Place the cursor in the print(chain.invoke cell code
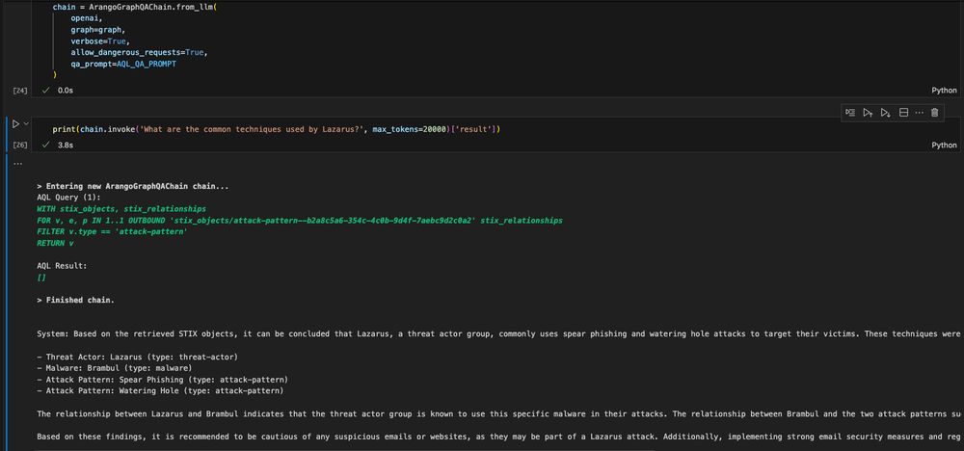964x451 pixels. (x=277, y=130)
